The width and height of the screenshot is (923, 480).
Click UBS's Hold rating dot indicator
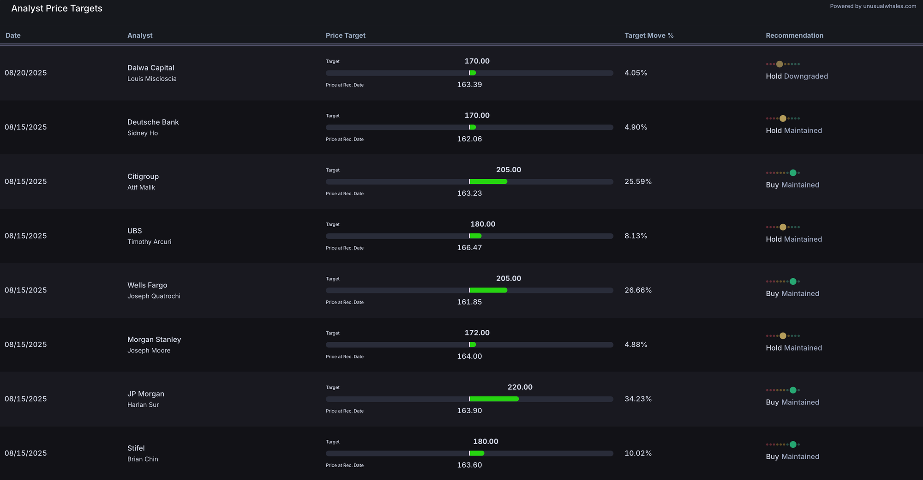coord(783,227)
